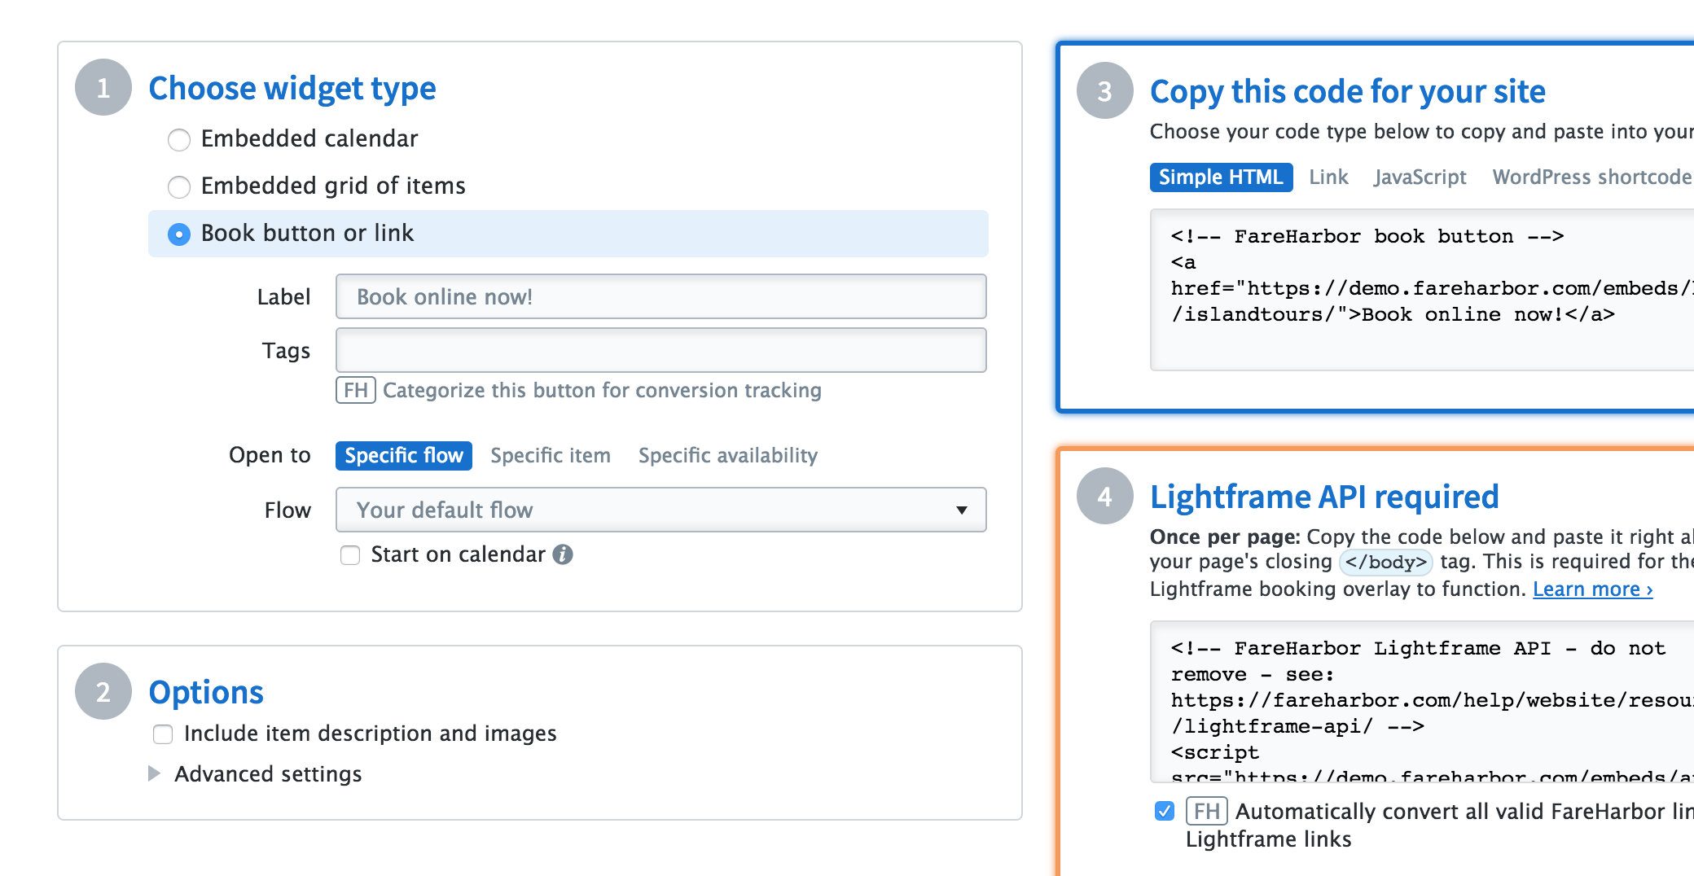
Task: Click the FH badge near Automatically convert
Action: click(x=1206, y=811)
